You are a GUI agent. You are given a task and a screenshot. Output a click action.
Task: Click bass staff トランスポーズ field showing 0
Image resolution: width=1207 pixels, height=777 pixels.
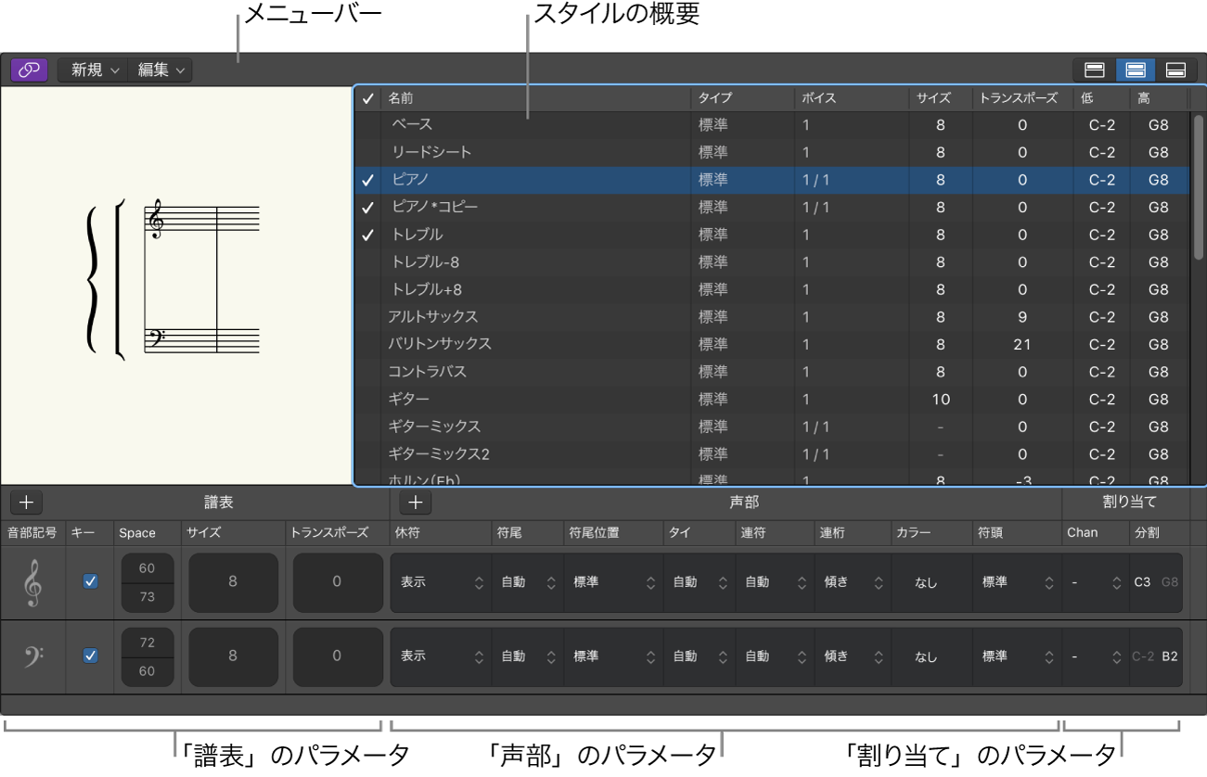[337, 656]
